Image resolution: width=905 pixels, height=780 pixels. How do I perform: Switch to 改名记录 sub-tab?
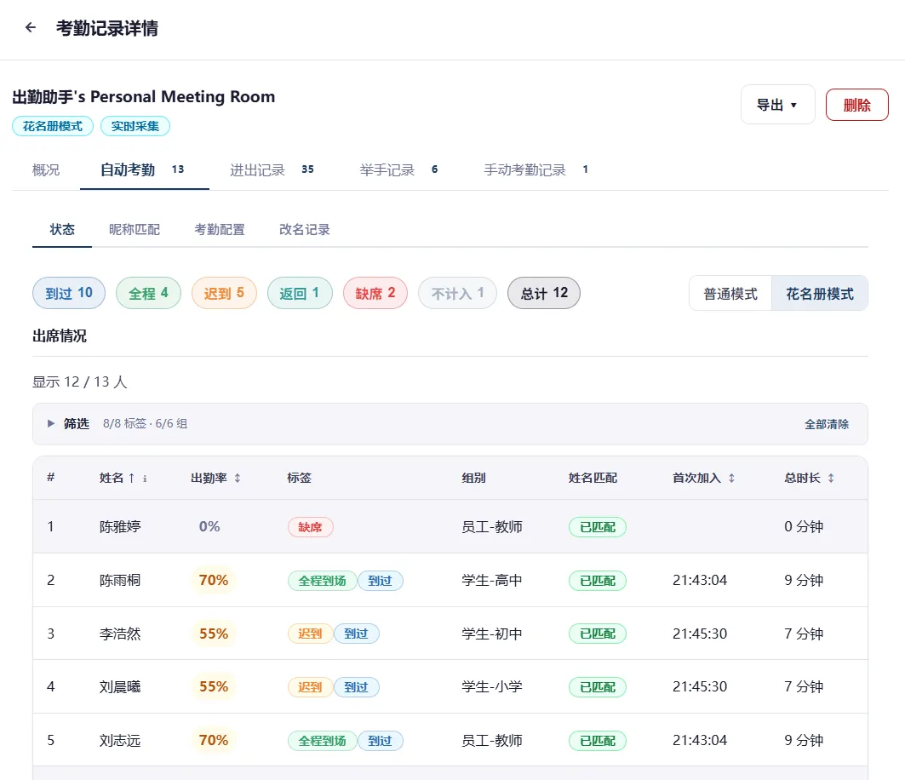pyautogui.click(x=304, y=229)
